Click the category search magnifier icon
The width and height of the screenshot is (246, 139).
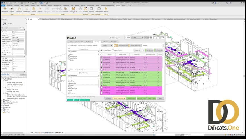point(98,54)
